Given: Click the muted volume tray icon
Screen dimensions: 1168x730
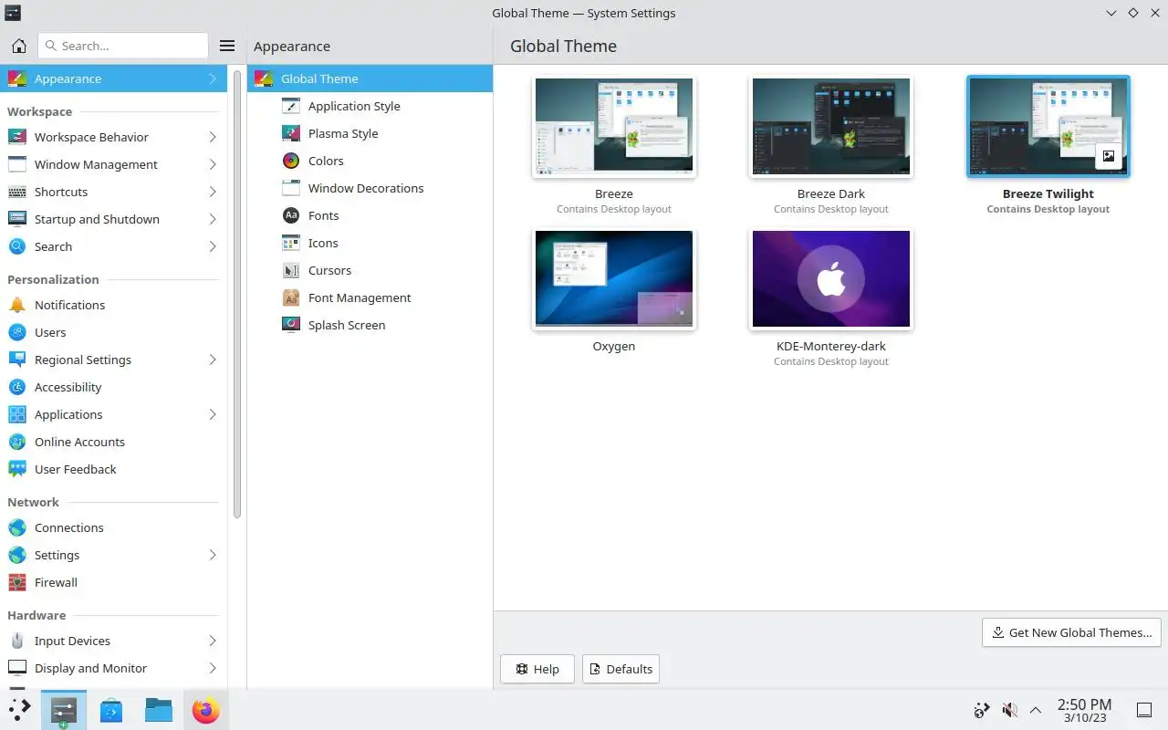Looking at the screenshot, I should tap(1009, 710).
